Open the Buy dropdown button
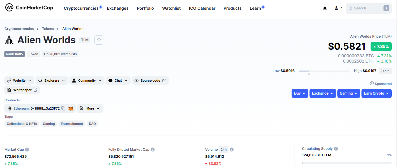Screen dimensions: 397x166 pyautogui.click(x=300, y=93)
